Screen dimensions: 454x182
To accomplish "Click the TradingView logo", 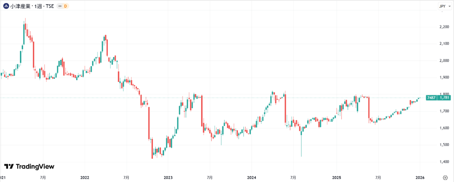I will point(29,167).
